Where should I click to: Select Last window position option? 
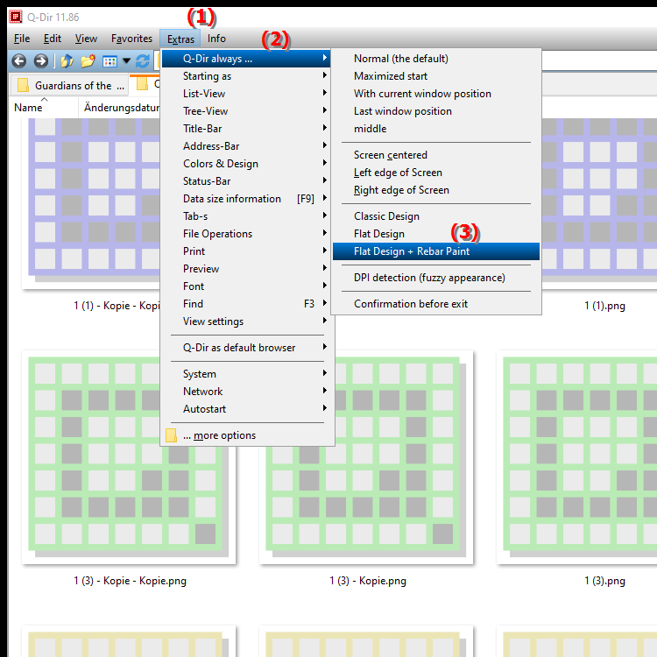[435, 111]
